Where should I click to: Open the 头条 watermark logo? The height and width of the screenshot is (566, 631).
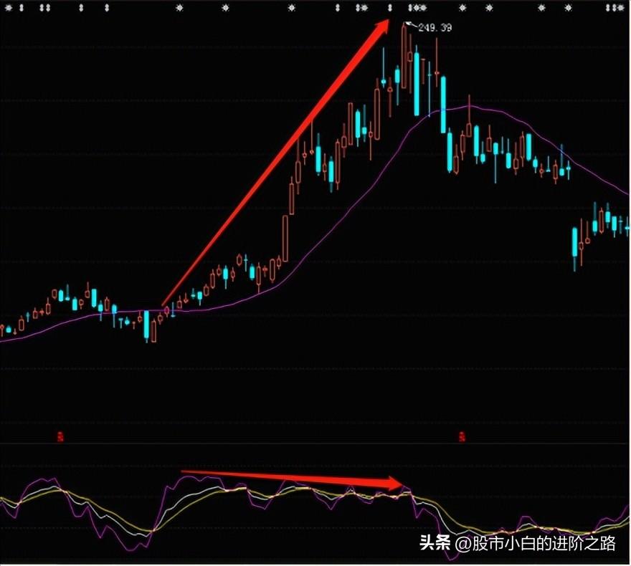[x=435, y=544]
